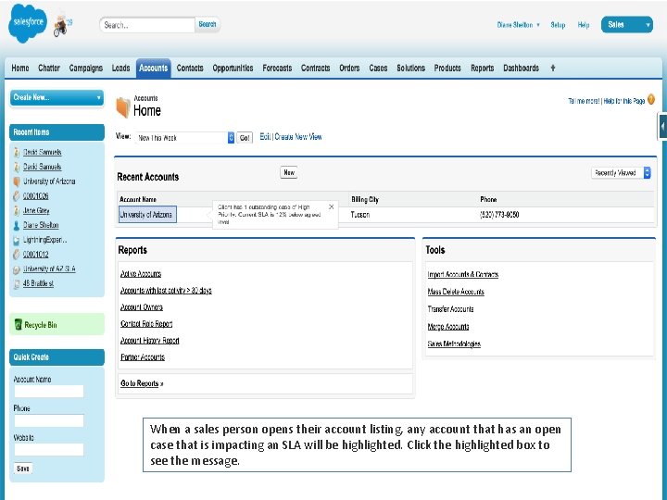Open the Partner Accounts report
This screenshot has height=500, width=667.
[x=143, y=357]
